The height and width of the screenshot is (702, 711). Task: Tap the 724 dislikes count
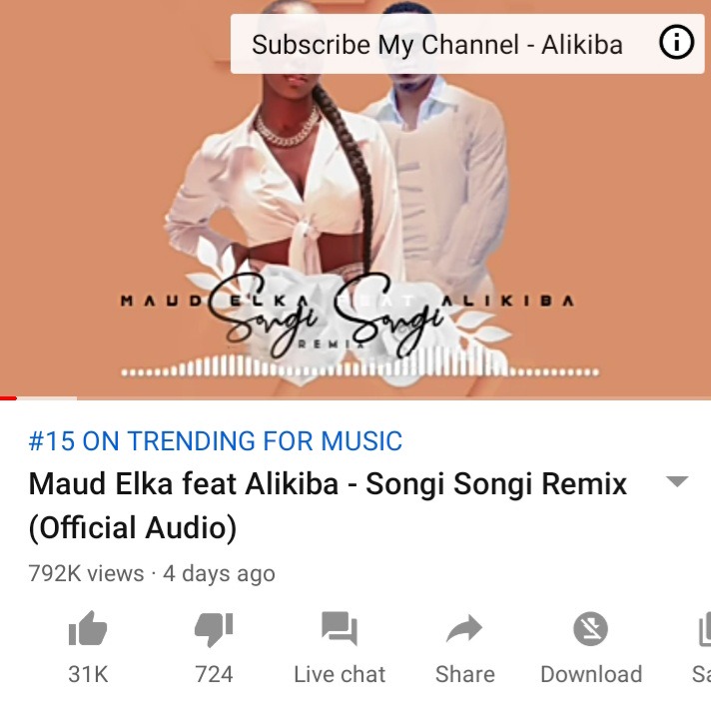click(x=214, y=674)
